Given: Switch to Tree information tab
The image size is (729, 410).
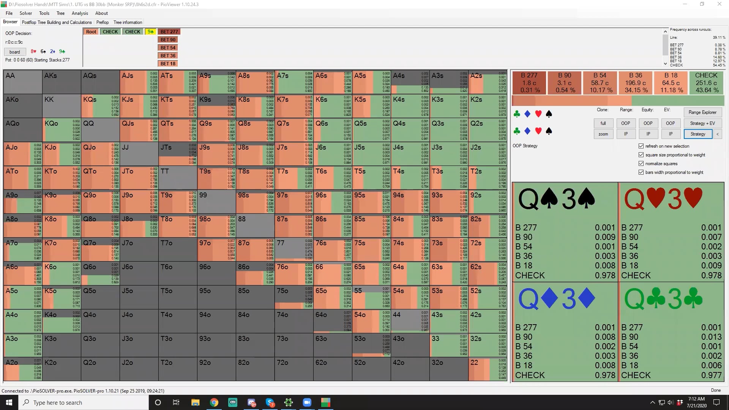Looking at the screenshot, I should click(x=128, y=22).
